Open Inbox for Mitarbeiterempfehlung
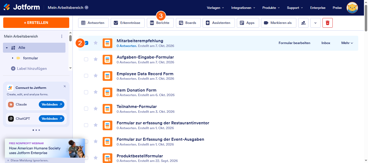 [x=326, y=43]
